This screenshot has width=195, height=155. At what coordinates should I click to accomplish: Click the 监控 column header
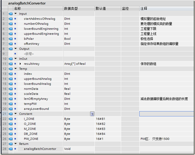(x=130, y=9)
